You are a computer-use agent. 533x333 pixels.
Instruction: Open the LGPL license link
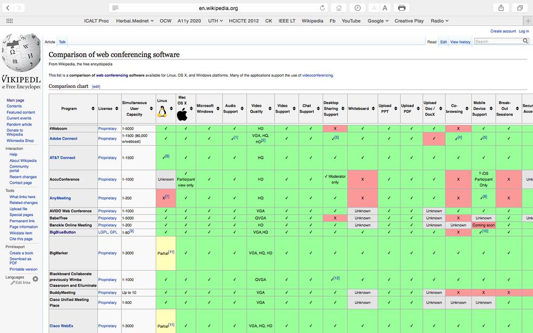click(103, 233)
